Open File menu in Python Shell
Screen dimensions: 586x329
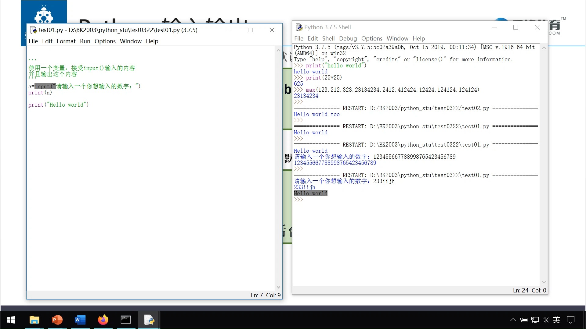299,38
